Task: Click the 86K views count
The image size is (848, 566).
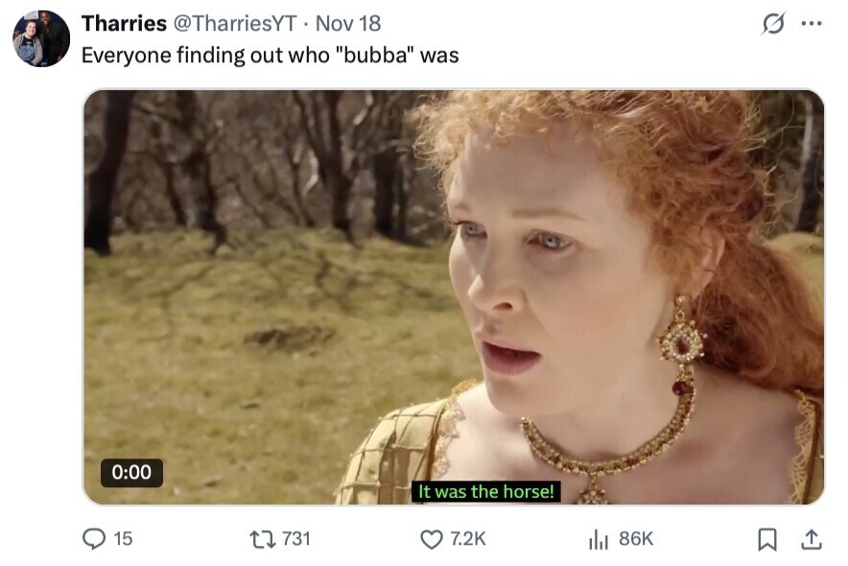Action: coord(636,539)
